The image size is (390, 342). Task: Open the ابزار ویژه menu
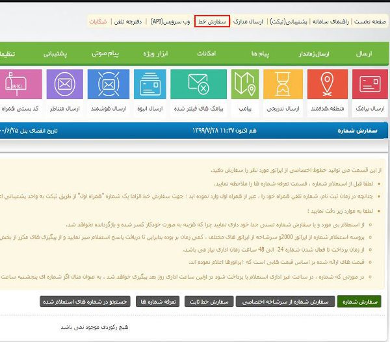(155, 54)
